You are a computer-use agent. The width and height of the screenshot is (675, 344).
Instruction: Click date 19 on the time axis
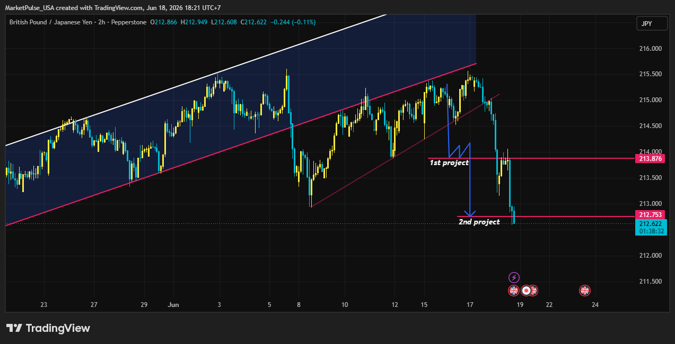point(520,305)
